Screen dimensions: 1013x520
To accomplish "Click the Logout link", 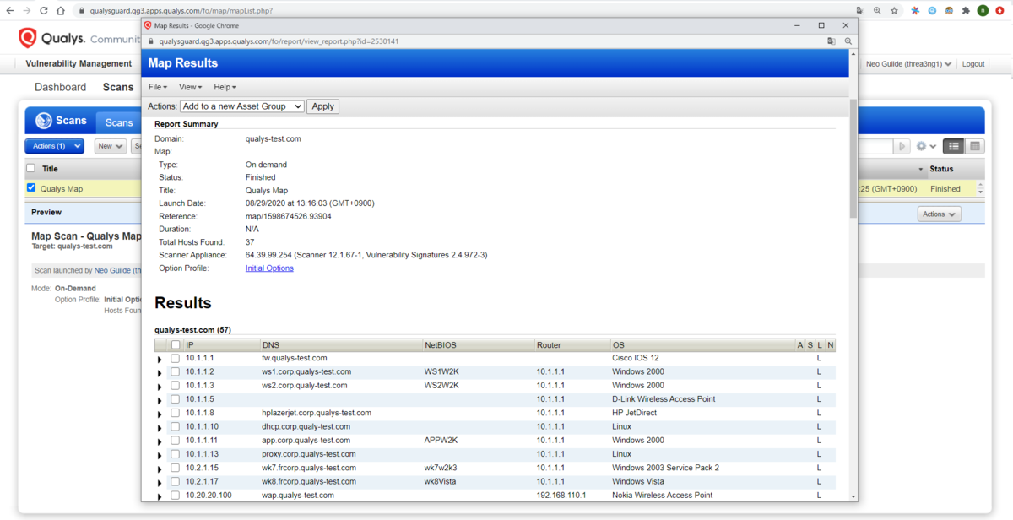I will click(x=973, y=64).
